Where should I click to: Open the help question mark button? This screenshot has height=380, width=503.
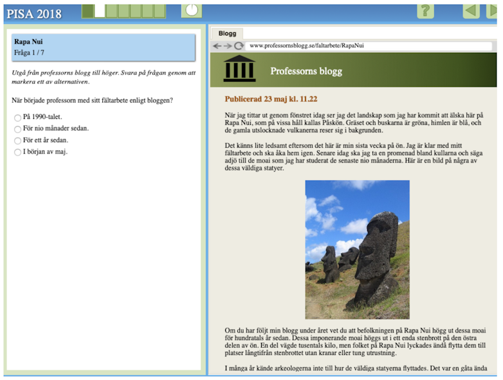[425, 10]
